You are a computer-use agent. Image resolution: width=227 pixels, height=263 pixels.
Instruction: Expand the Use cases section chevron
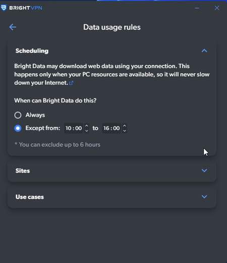tap(204, 196)
